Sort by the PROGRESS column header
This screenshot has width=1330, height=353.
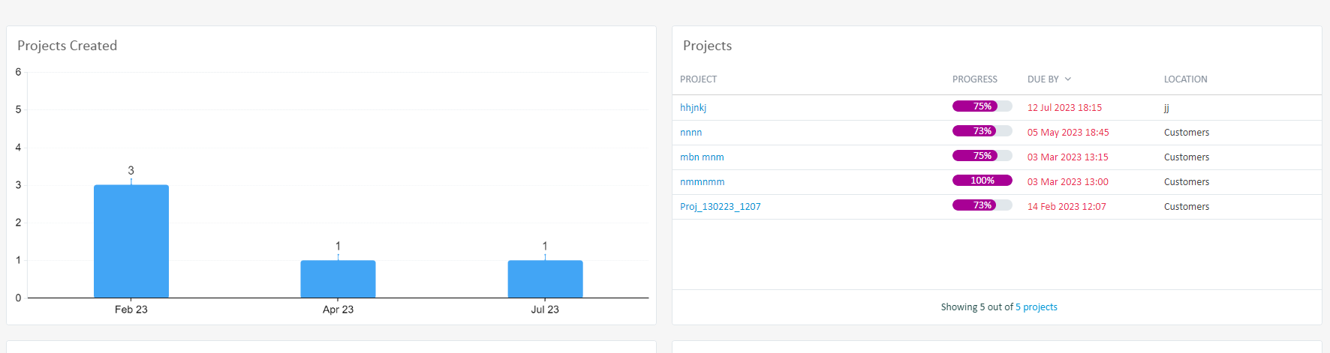click(974, 79)
